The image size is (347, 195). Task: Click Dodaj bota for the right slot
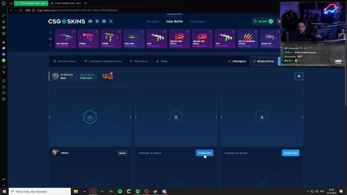coord(291,153)
